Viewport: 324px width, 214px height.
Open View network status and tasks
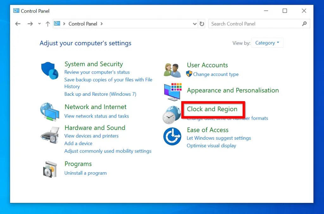point(97,116)
